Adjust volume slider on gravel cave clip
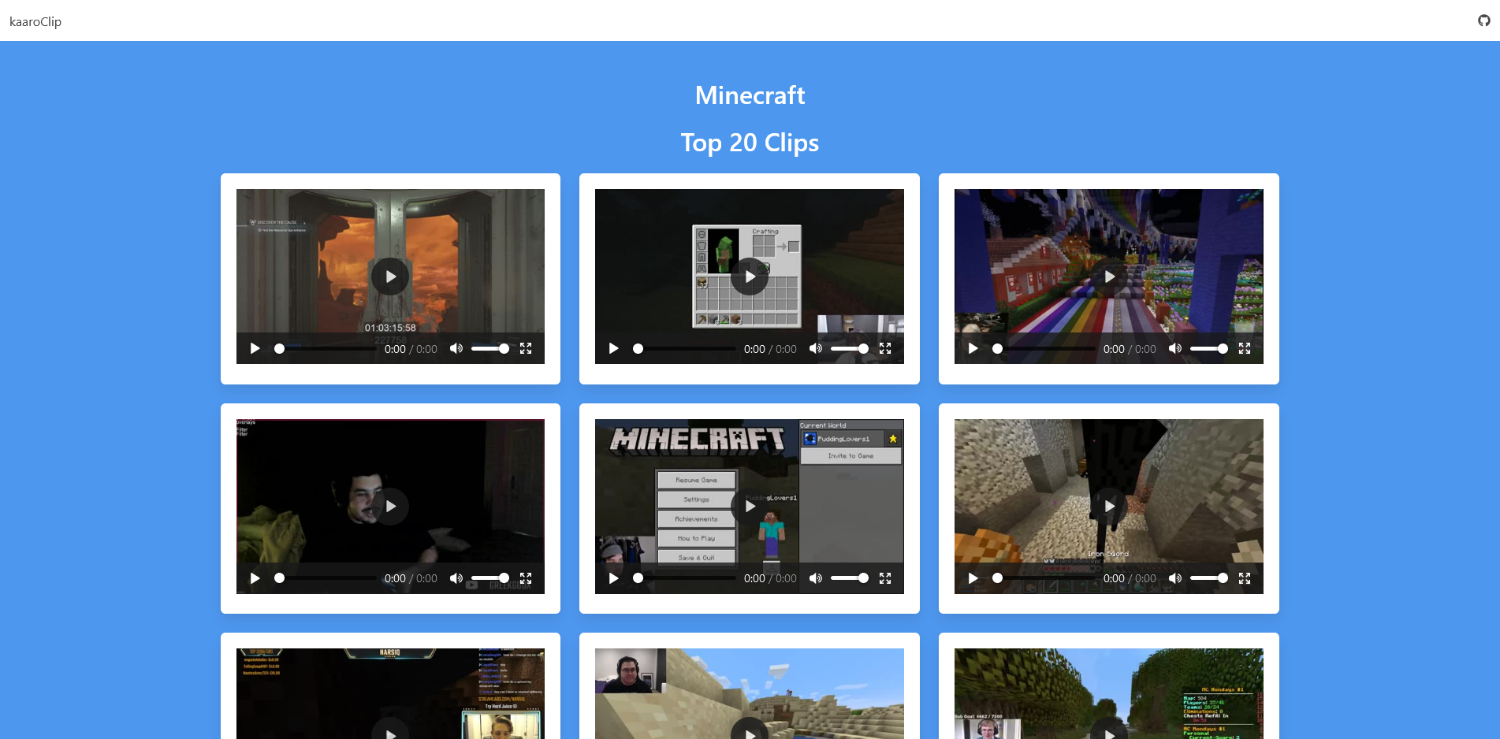 1209,578
